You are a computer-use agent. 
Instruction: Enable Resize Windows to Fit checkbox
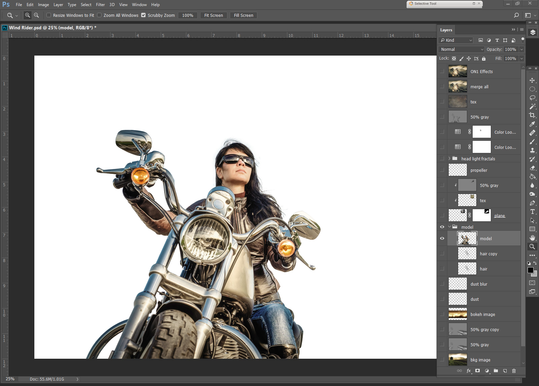(x=49, y=15)
